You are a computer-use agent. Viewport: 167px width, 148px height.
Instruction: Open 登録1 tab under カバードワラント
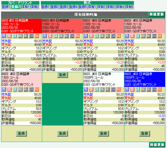click(x=6, y=7)
